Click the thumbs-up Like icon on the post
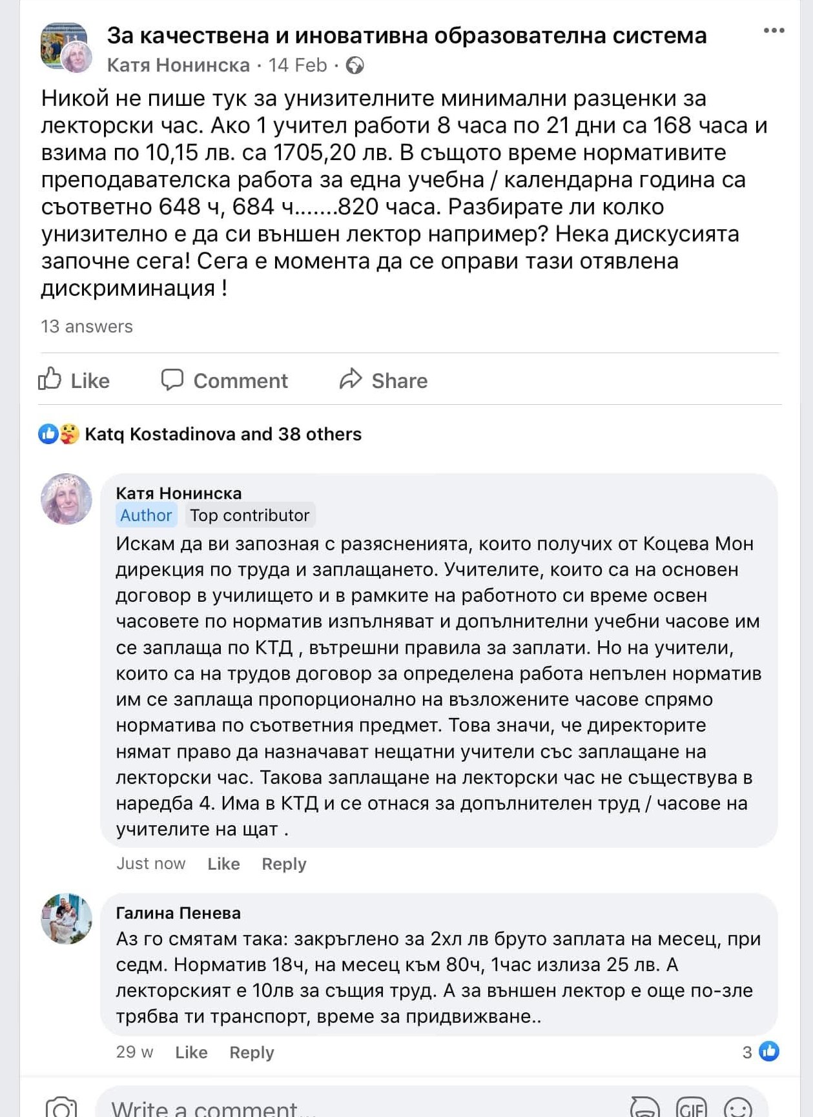 pos(50,380)
